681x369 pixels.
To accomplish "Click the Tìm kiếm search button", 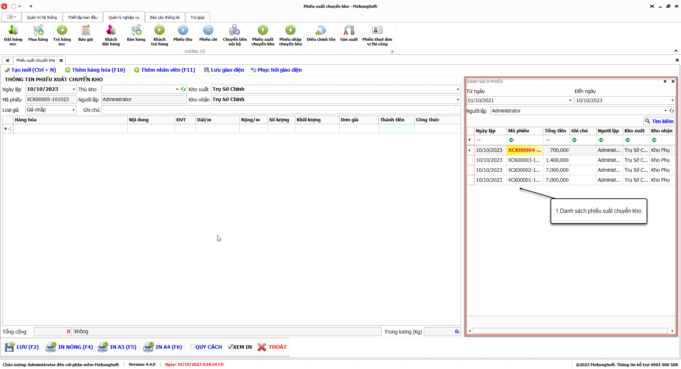I will pos(659,121).
